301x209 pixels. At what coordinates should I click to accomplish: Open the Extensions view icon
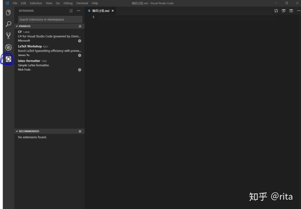(8, 59)
